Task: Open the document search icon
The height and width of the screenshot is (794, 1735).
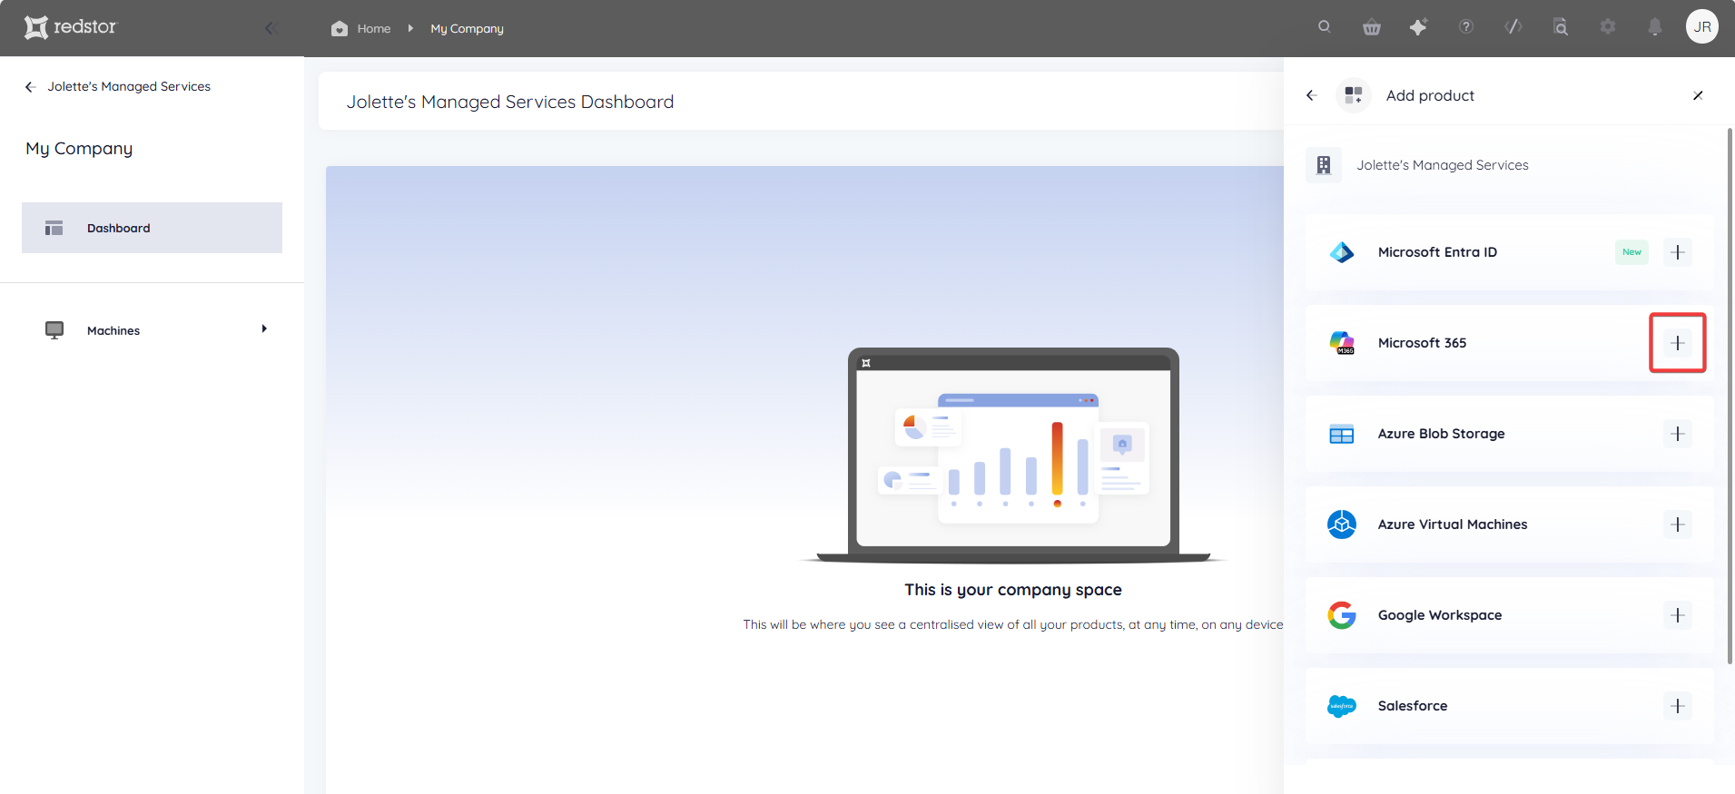Action: point(1561,27)
